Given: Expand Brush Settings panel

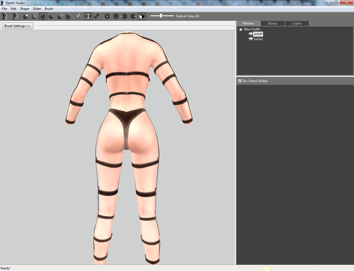Looking at the screenshot, I should (x=17, y=26).
